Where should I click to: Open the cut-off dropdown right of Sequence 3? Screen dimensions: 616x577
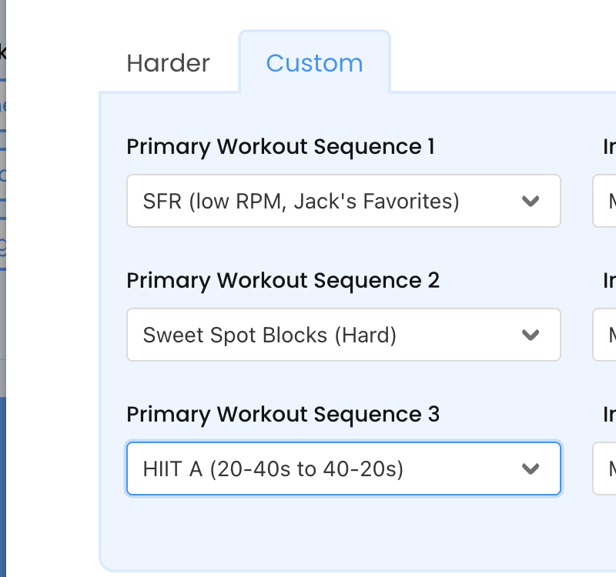coord(606,469)
